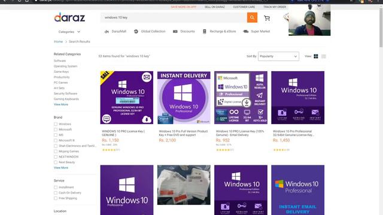Go to Home breadcrumb

click(59, 42)
